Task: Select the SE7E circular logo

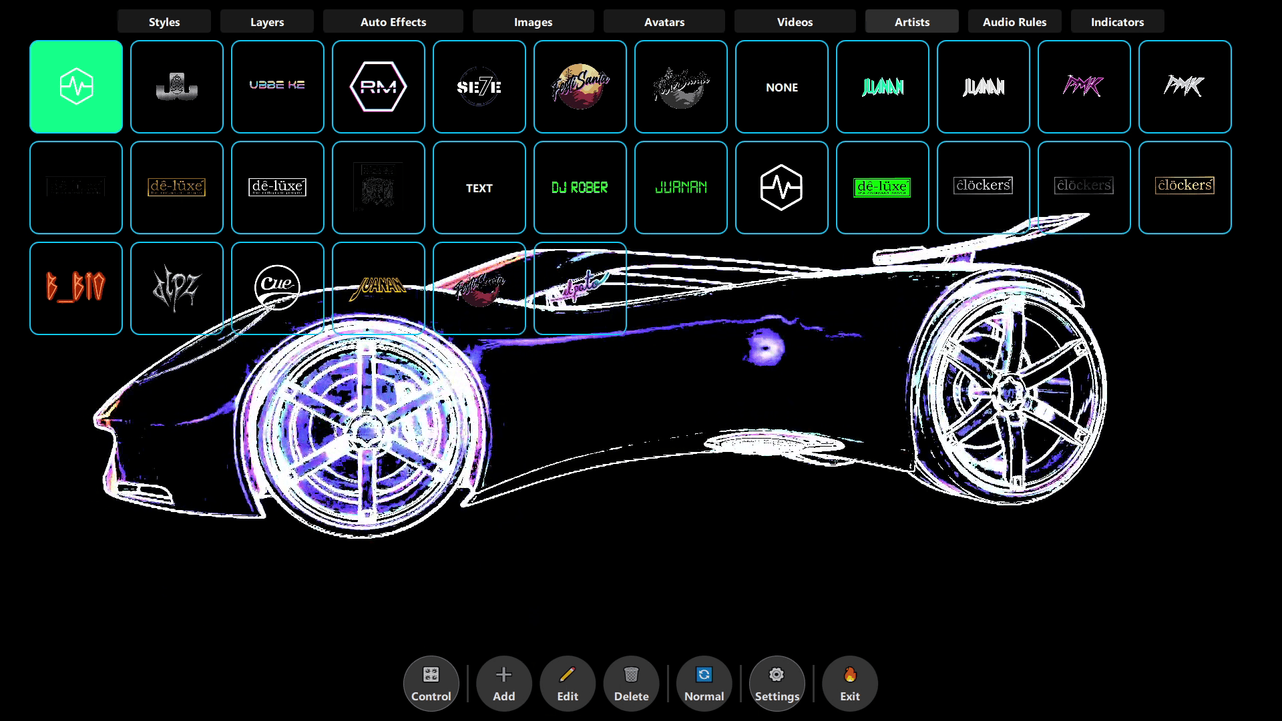Action: tap(479, 86)
